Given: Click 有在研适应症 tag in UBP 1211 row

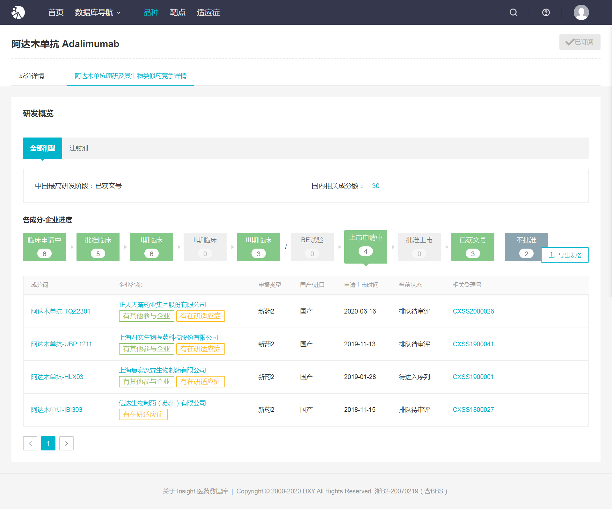Looking at the screenshot, I should 200,349.
